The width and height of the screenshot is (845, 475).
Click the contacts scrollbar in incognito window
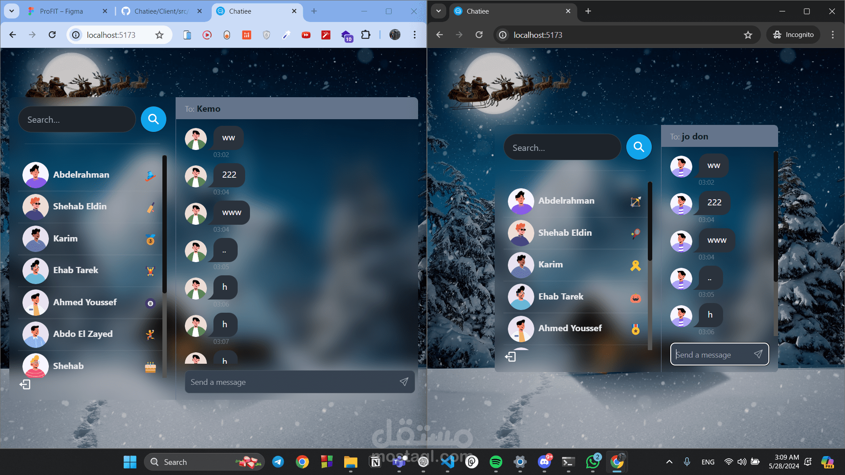click(650, 221)
